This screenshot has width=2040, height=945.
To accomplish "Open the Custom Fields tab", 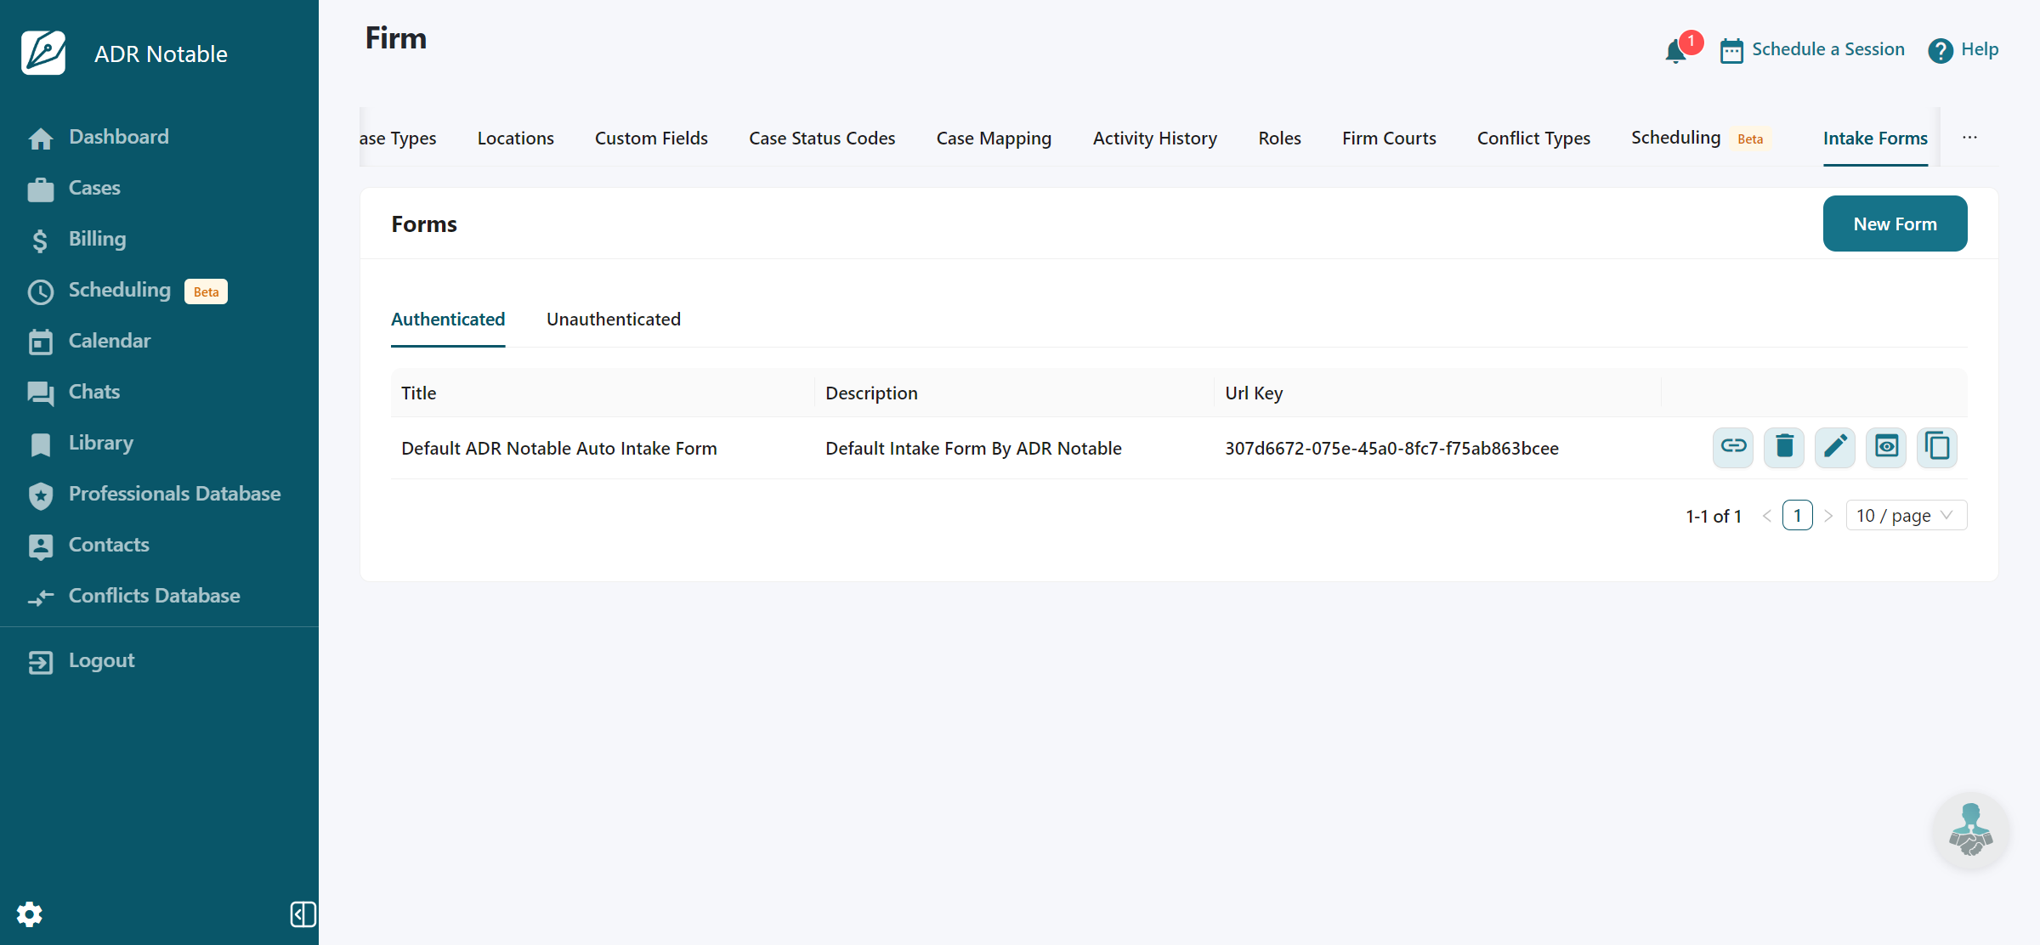I will point(650,139).
